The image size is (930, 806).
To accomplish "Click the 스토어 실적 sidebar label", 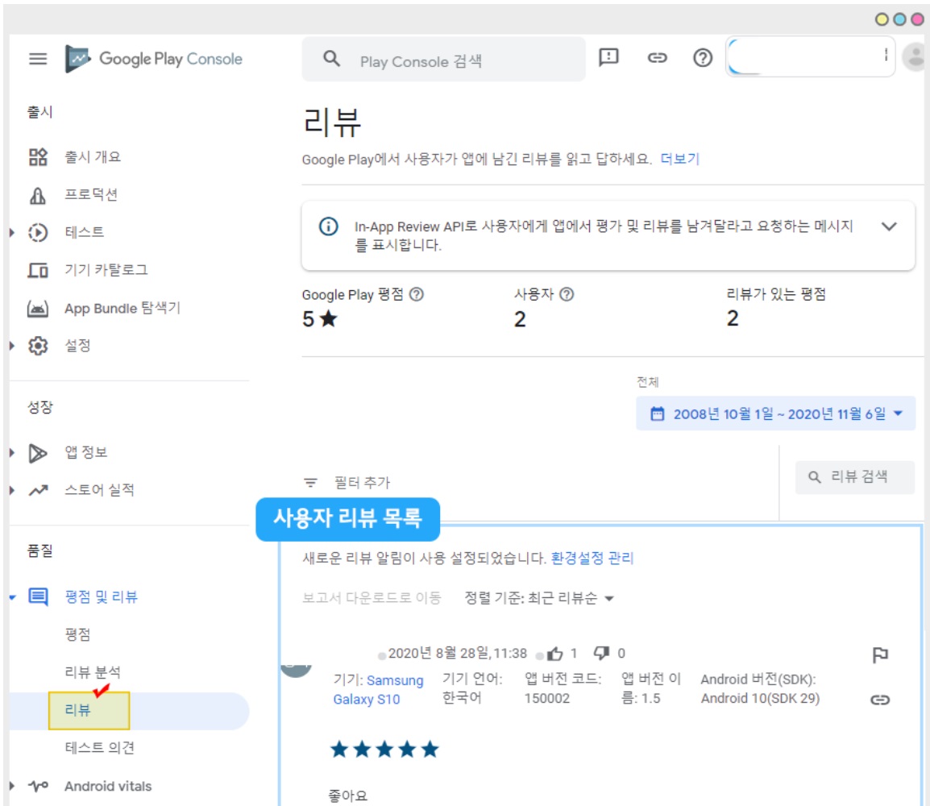I will tap(99, 490).
